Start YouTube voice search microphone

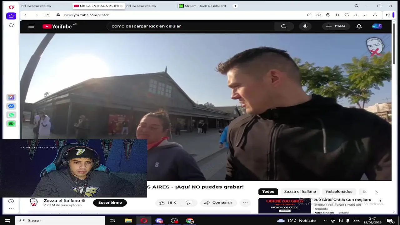tap(305, 26)
